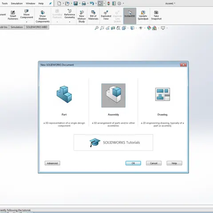This screenshot has width=213, height=213.
Task: Click Exploded View tool
Action: (x=106, y=15)
